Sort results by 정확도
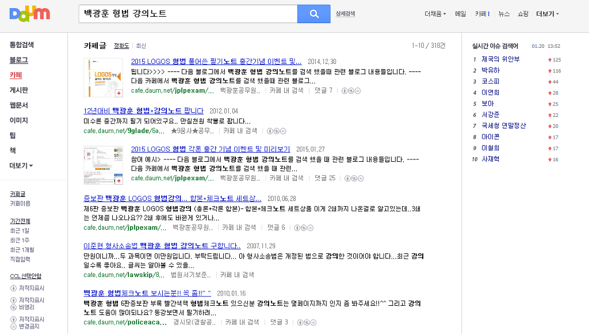The image size is (589, 334). tap(121, 45)
